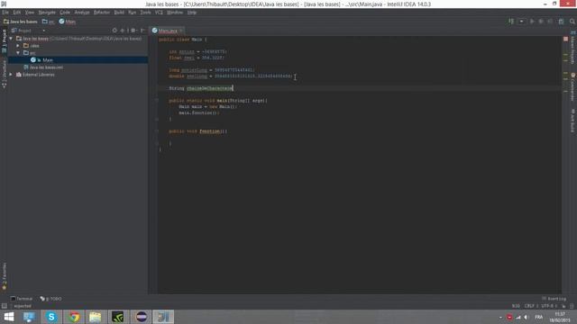Viewport: 577px width, 324px height.
Task: Open the VCS menu
Action: click(x=159, y=13)
